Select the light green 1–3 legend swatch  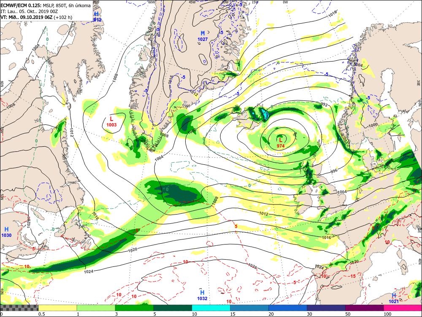click(96, 308)
